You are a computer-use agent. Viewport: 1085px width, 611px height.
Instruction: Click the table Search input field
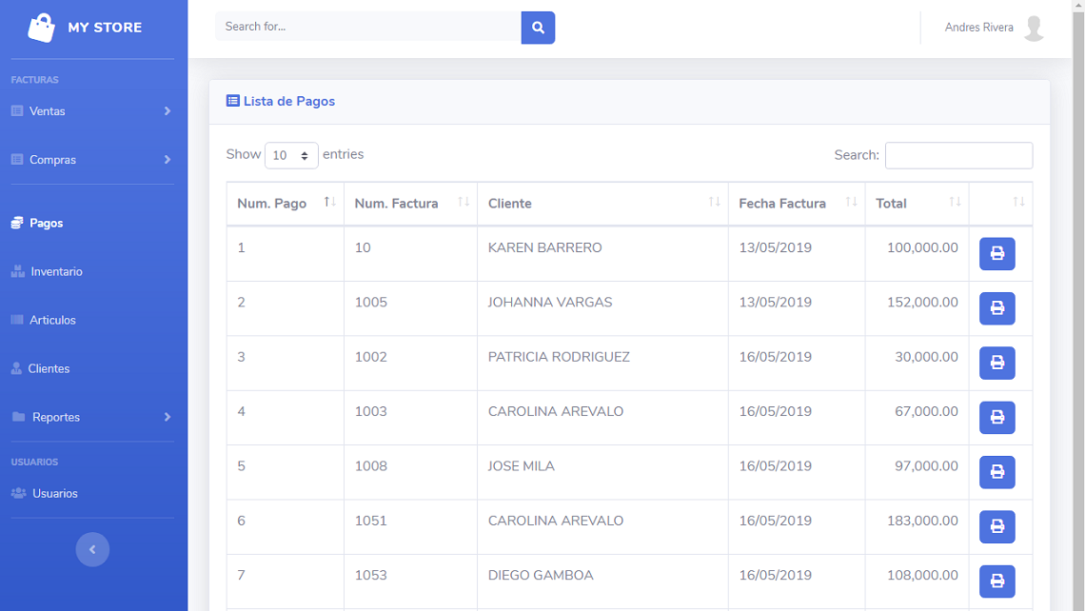(x=958, y=155)
